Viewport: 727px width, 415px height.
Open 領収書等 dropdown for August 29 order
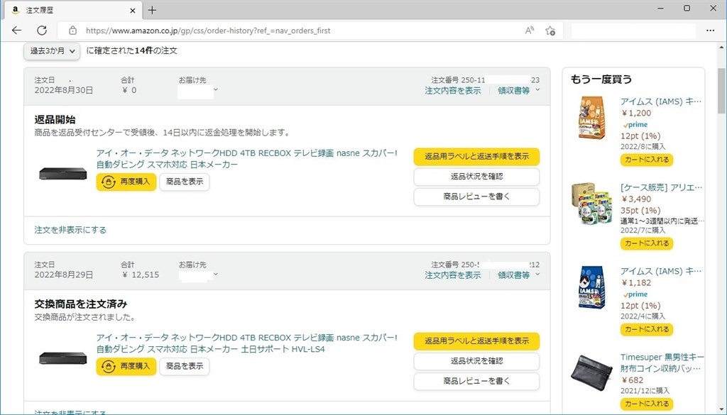click(x=518, y=275)
